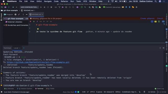The height and width of the screenshot is (94, 168).
Task: Minimize the terminal panel
Action: click(164, 48)
